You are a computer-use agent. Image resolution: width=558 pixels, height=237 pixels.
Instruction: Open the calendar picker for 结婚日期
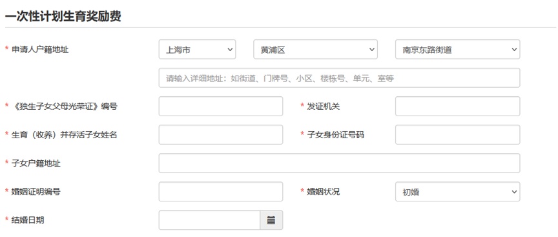coord(271,220)
